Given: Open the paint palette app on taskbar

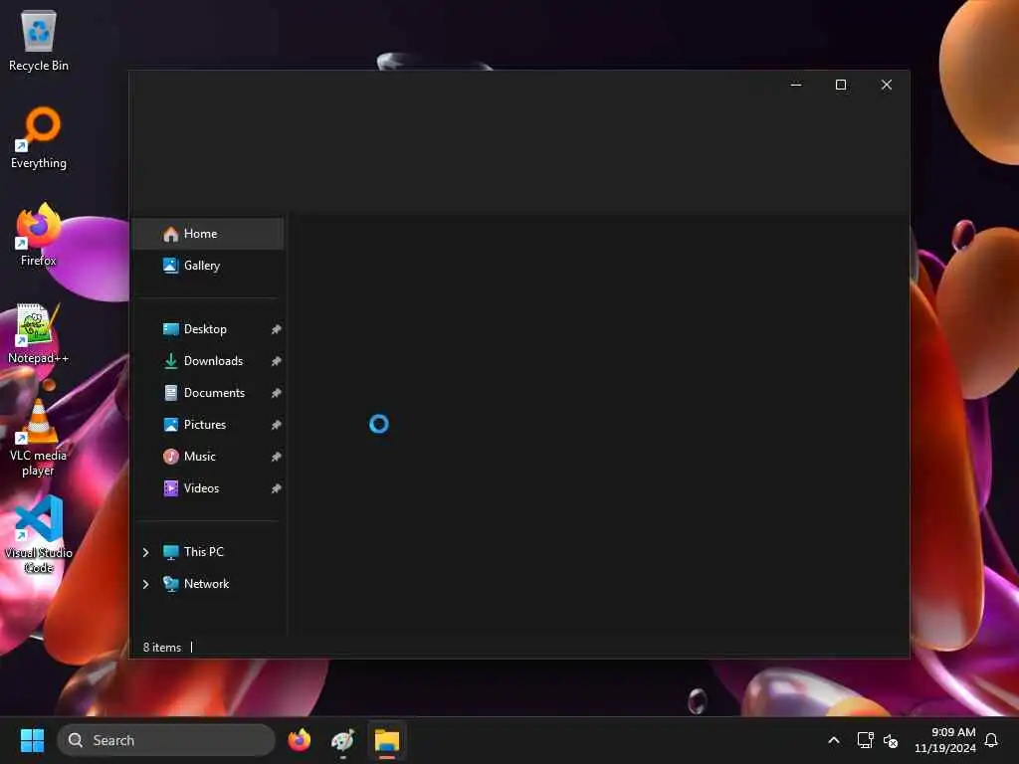Looking at the screenshot, I should tap(342, 740).
